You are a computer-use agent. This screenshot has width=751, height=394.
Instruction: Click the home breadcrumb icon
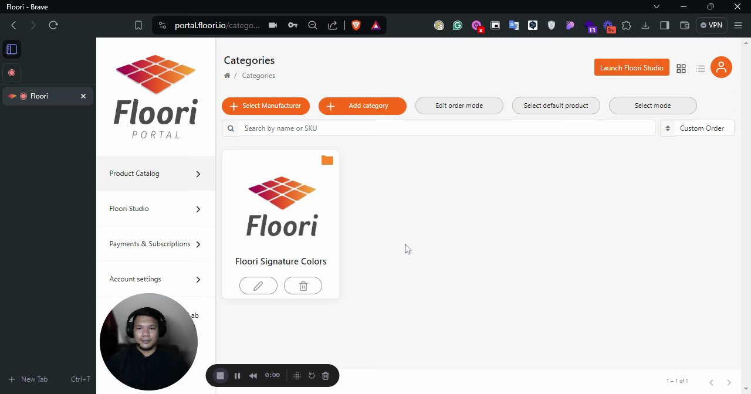point(227,76)
